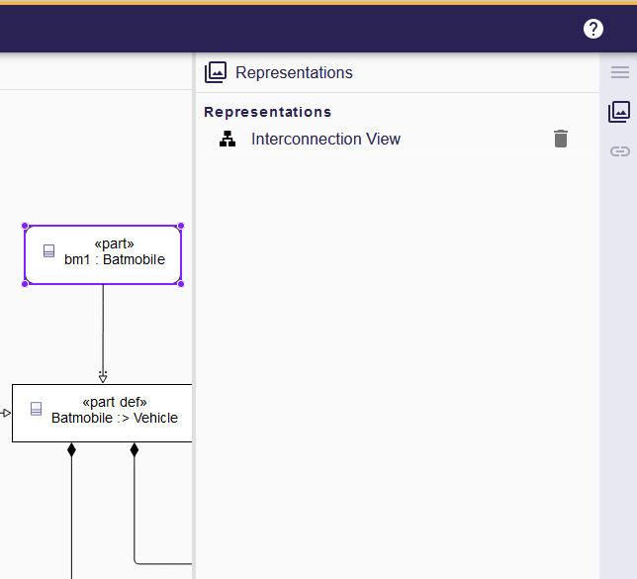Click the Representations panel header icon
Image resolution: width=637 pixels, height=579 pixels.
[216, 72]
